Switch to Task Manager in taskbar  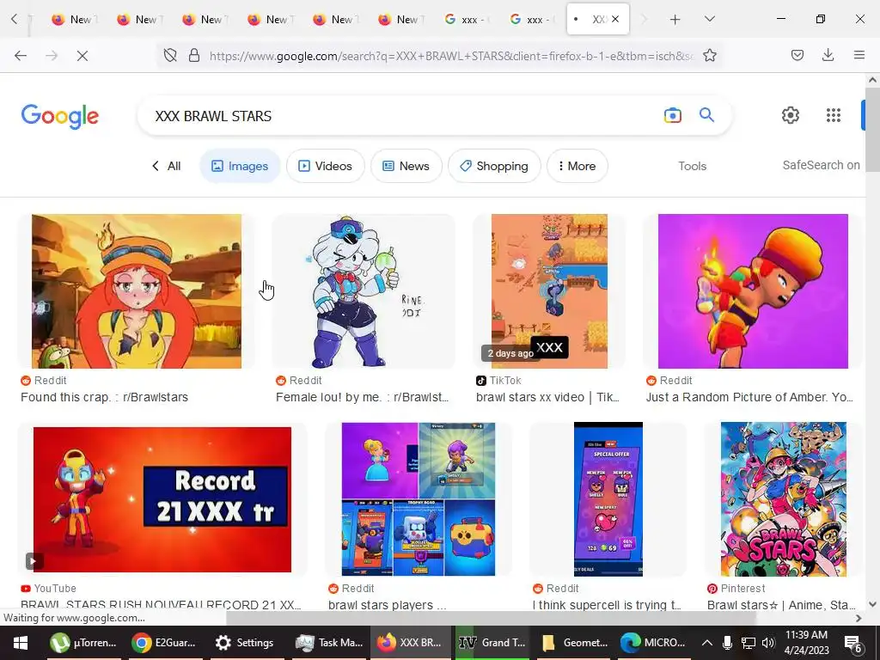pyautogui.click(x=329, y=643)
